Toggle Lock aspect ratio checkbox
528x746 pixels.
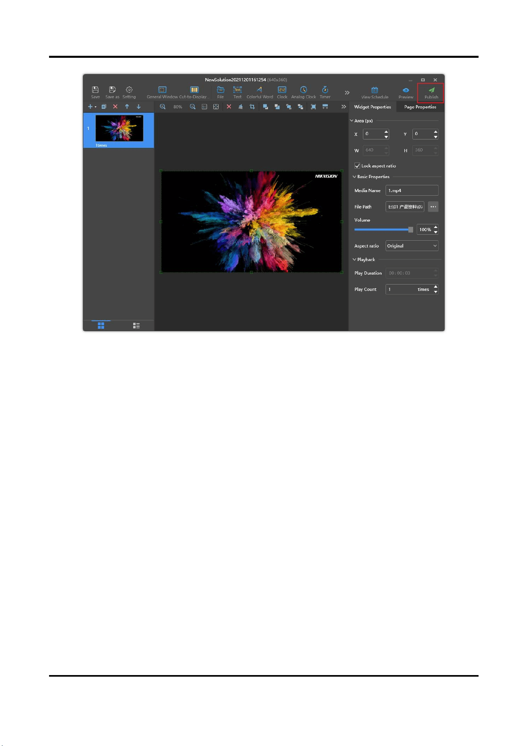click(x=357, y=166)
